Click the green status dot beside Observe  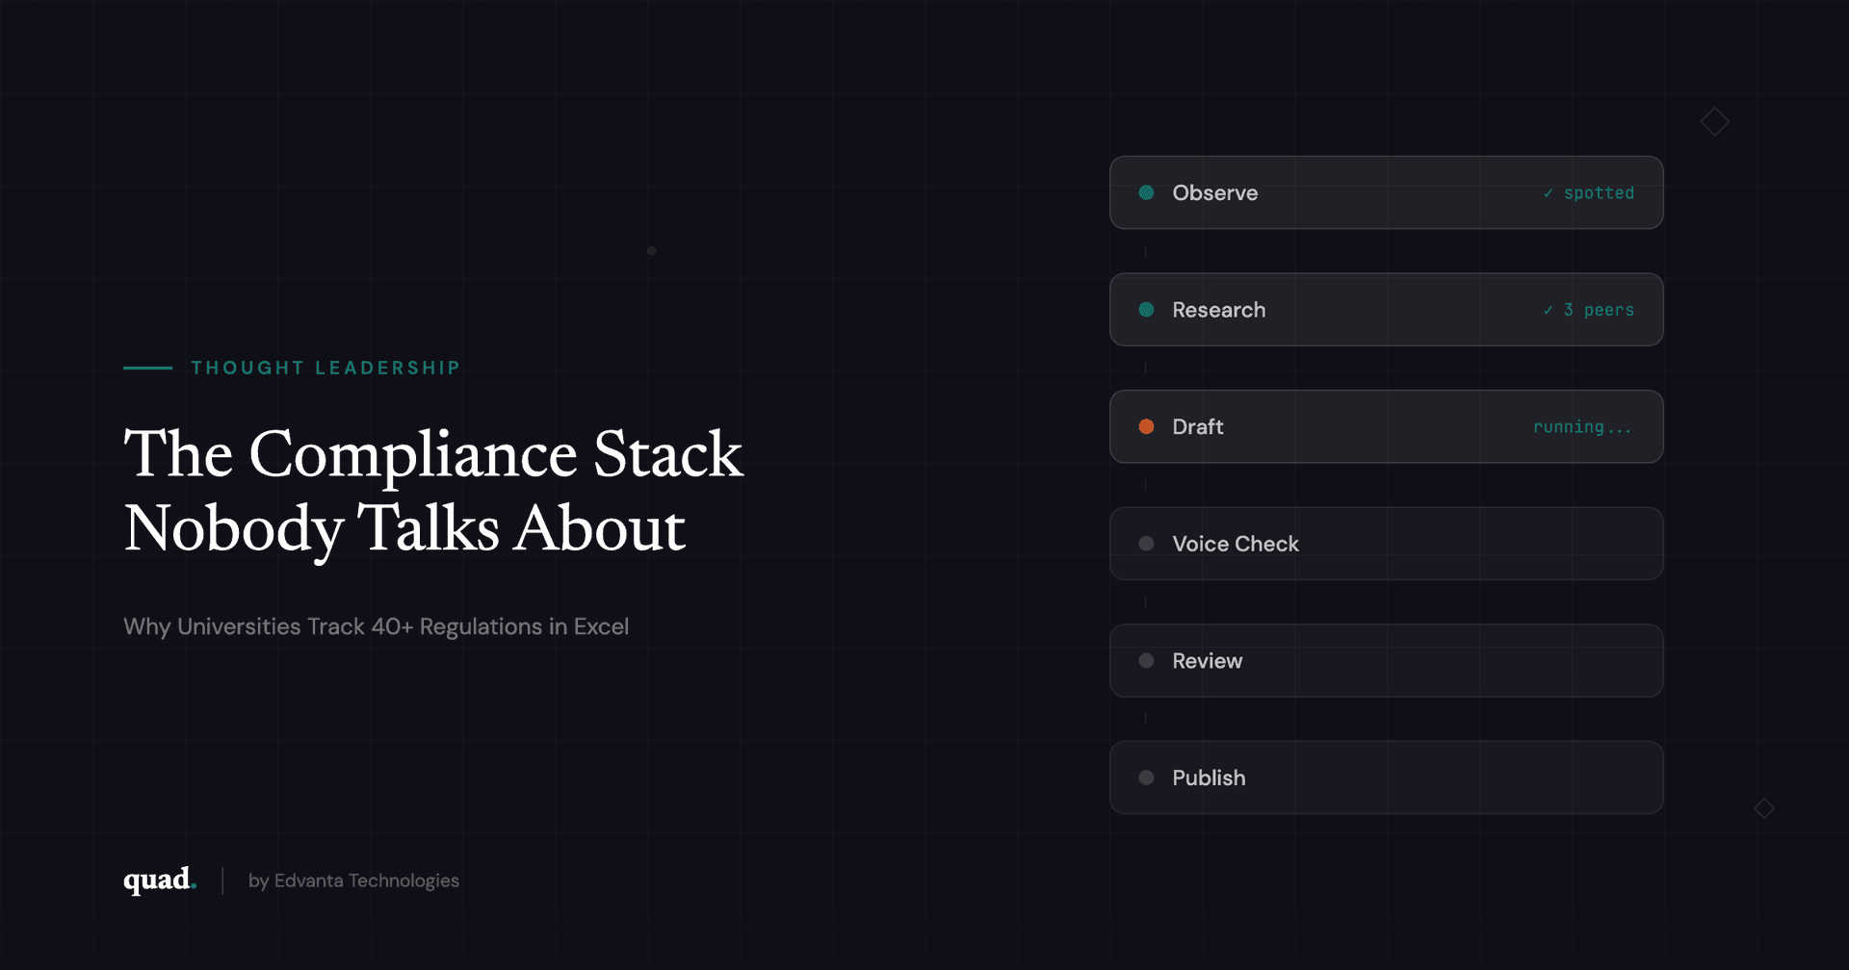tap(1146, 192)
